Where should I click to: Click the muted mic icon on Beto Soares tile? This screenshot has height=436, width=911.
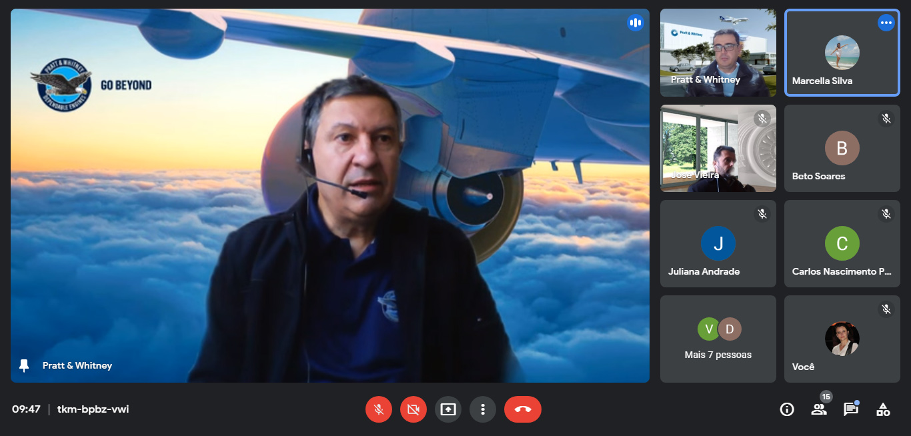coord(886,119)
